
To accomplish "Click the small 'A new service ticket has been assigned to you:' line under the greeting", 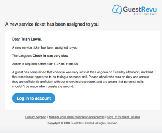I will pyautogui.click(x=45, y=47).
